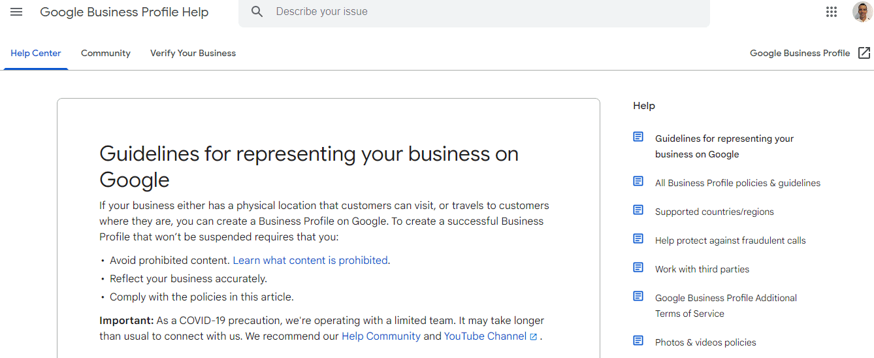Open the Help Community link
Screen dimensions: 874x358
click(381, 336)
